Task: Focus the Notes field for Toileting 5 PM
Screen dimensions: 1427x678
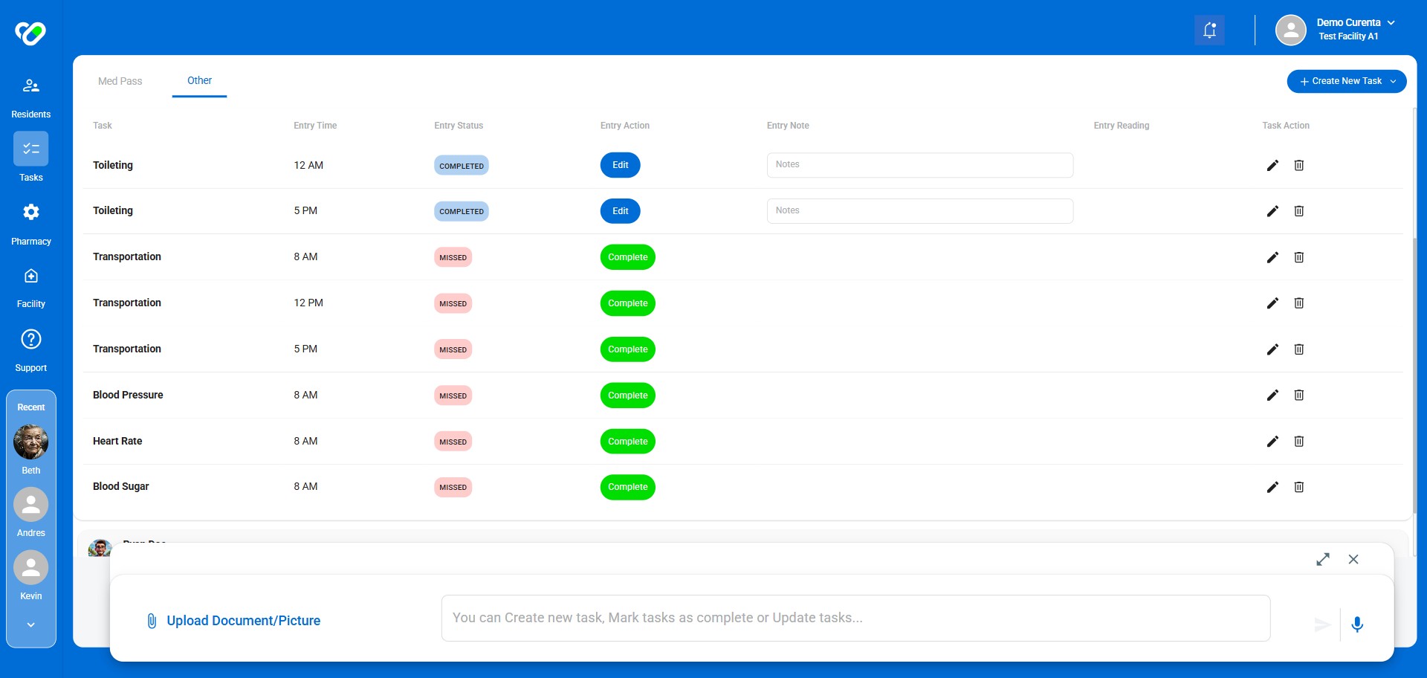Action: (x=919, y=211)
